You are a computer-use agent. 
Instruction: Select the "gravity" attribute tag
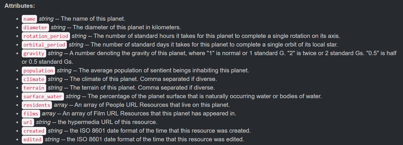coord(34,53)
